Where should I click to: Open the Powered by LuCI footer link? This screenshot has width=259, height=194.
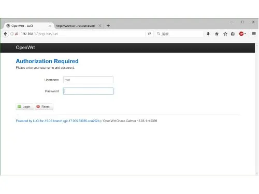pyautogui.click(x=58, y=121)
